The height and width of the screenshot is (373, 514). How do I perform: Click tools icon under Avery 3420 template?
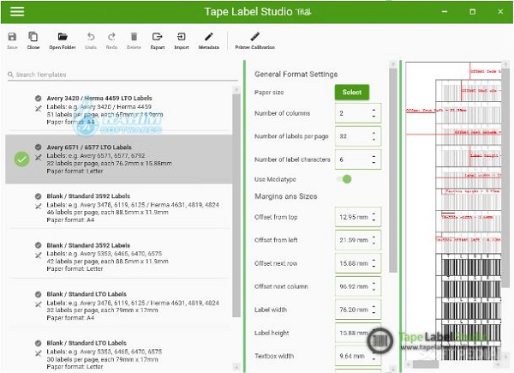(x=39, y=108)
